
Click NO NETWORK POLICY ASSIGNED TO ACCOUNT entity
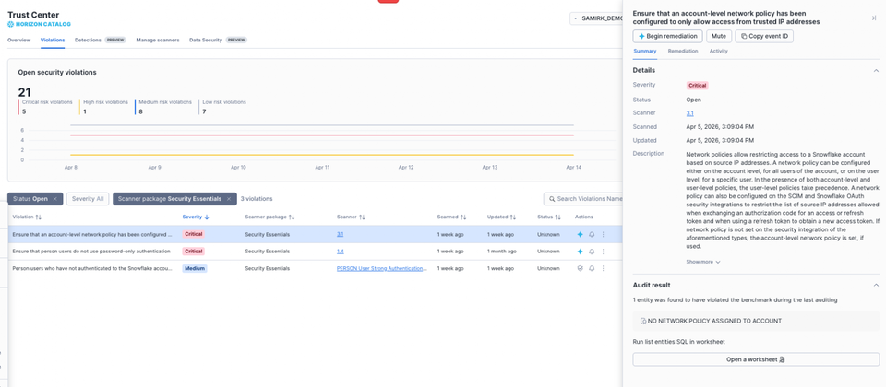(x=756, y=321)
